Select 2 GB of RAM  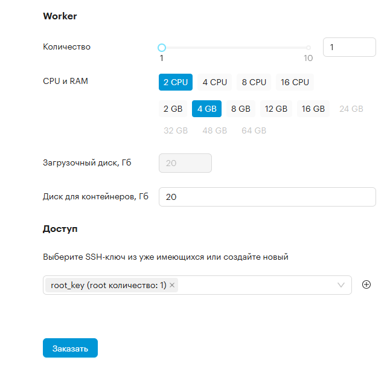(x=173, y=109)
